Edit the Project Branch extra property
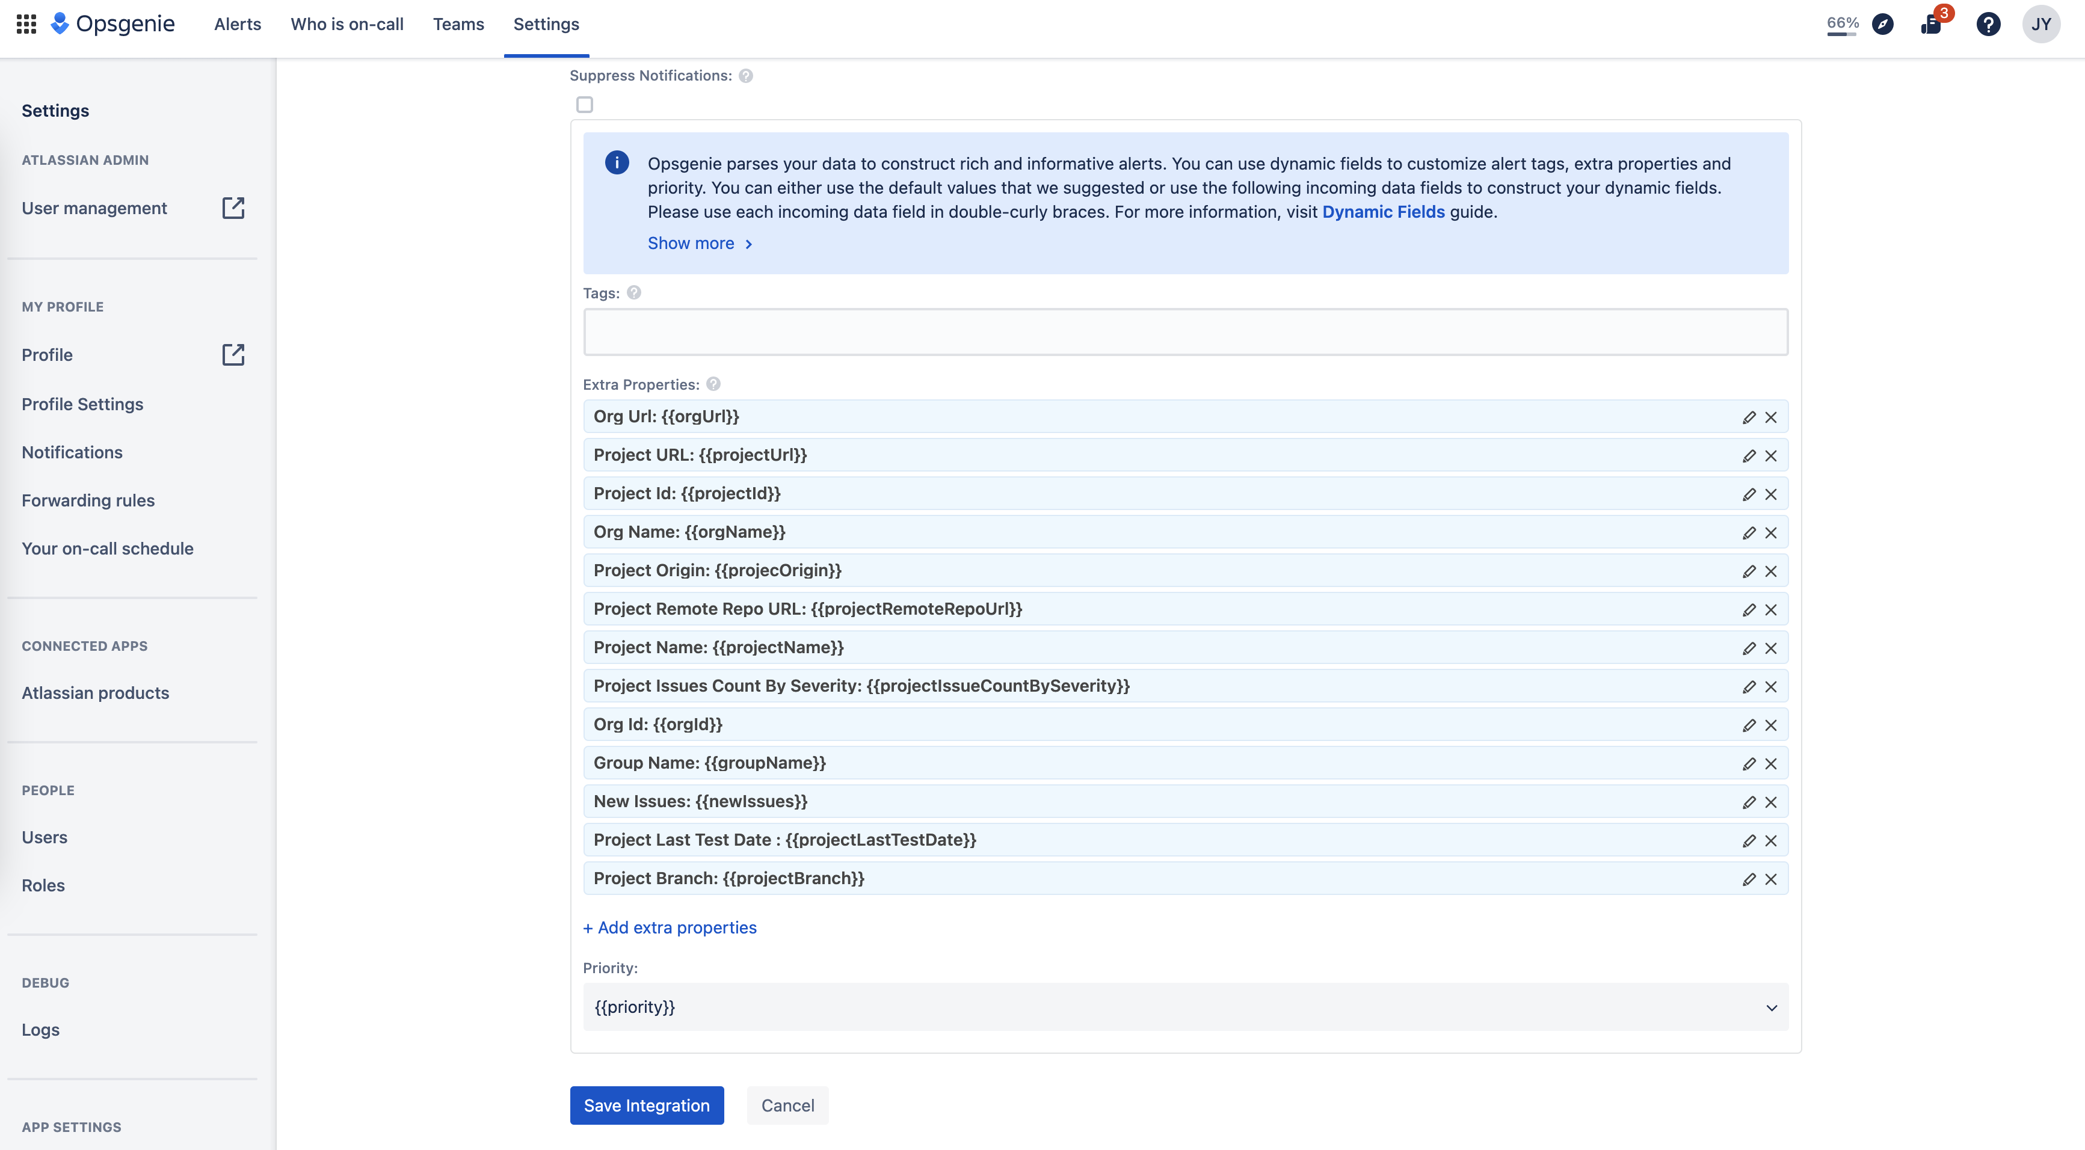The width and height of the screenshot is (2085, 1150). (x=1749, y=879)
